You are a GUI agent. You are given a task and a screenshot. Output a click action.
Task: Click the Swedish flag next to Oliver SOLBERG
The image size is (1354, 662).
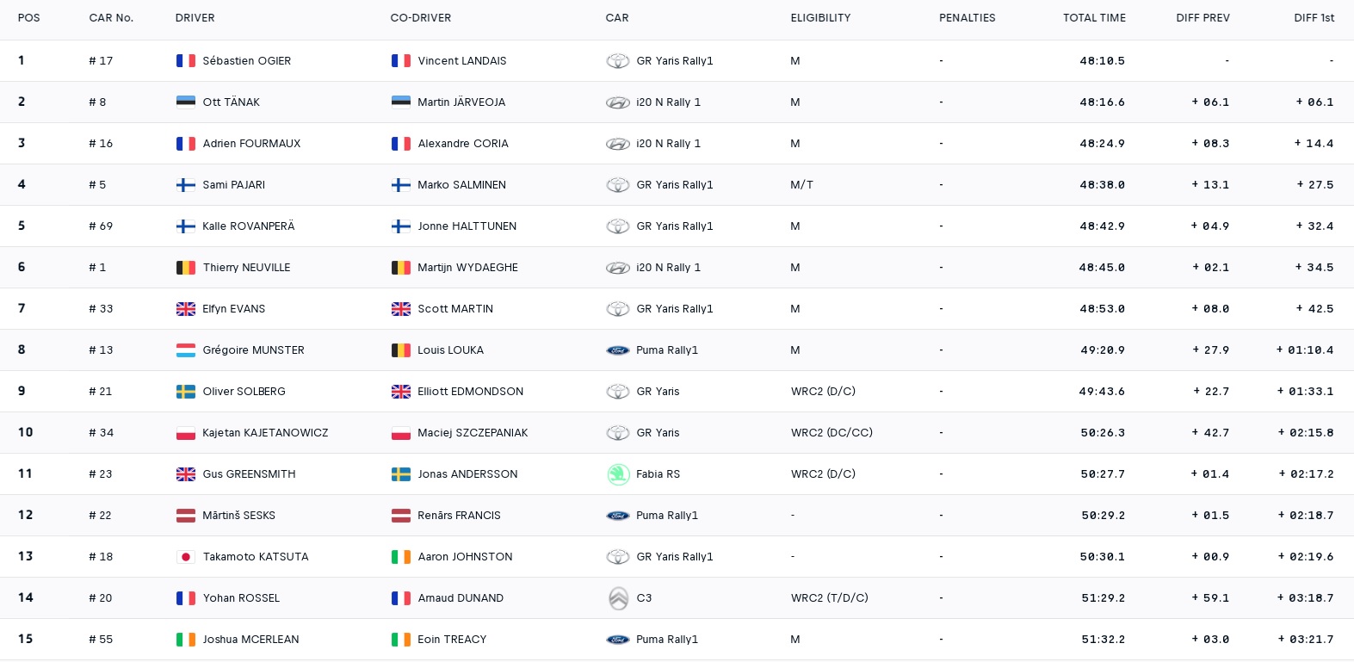point(185,392)
